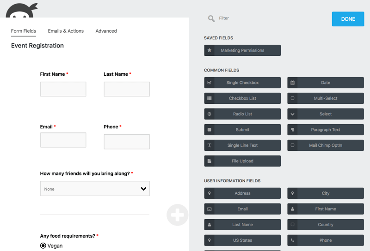Click the radio icon on Radio List
Screen dimensions: 370x251
[x=210, y=114]
